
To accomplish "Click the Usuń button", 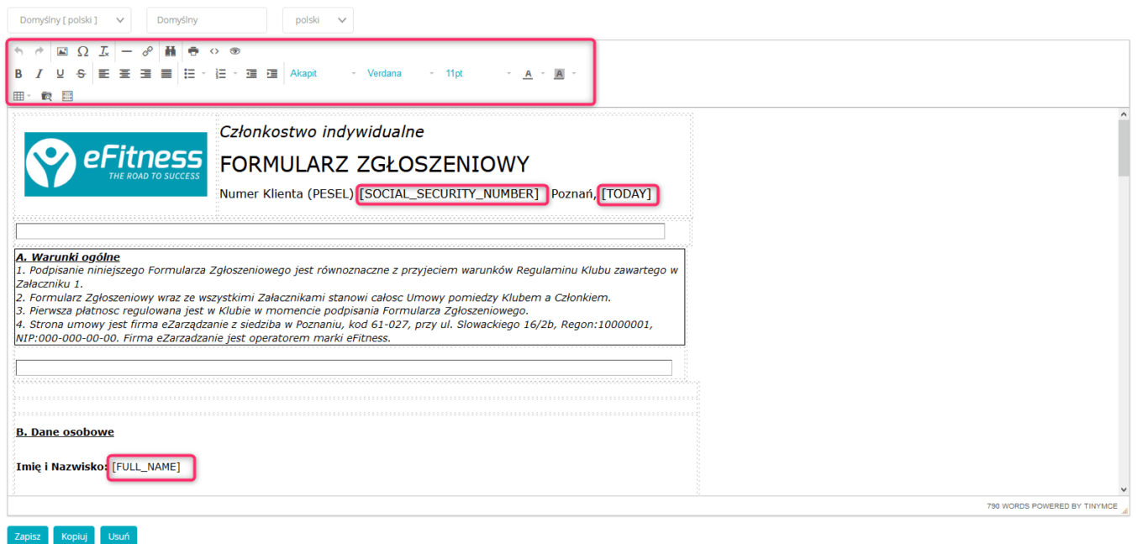I will [x=118, y=536].
